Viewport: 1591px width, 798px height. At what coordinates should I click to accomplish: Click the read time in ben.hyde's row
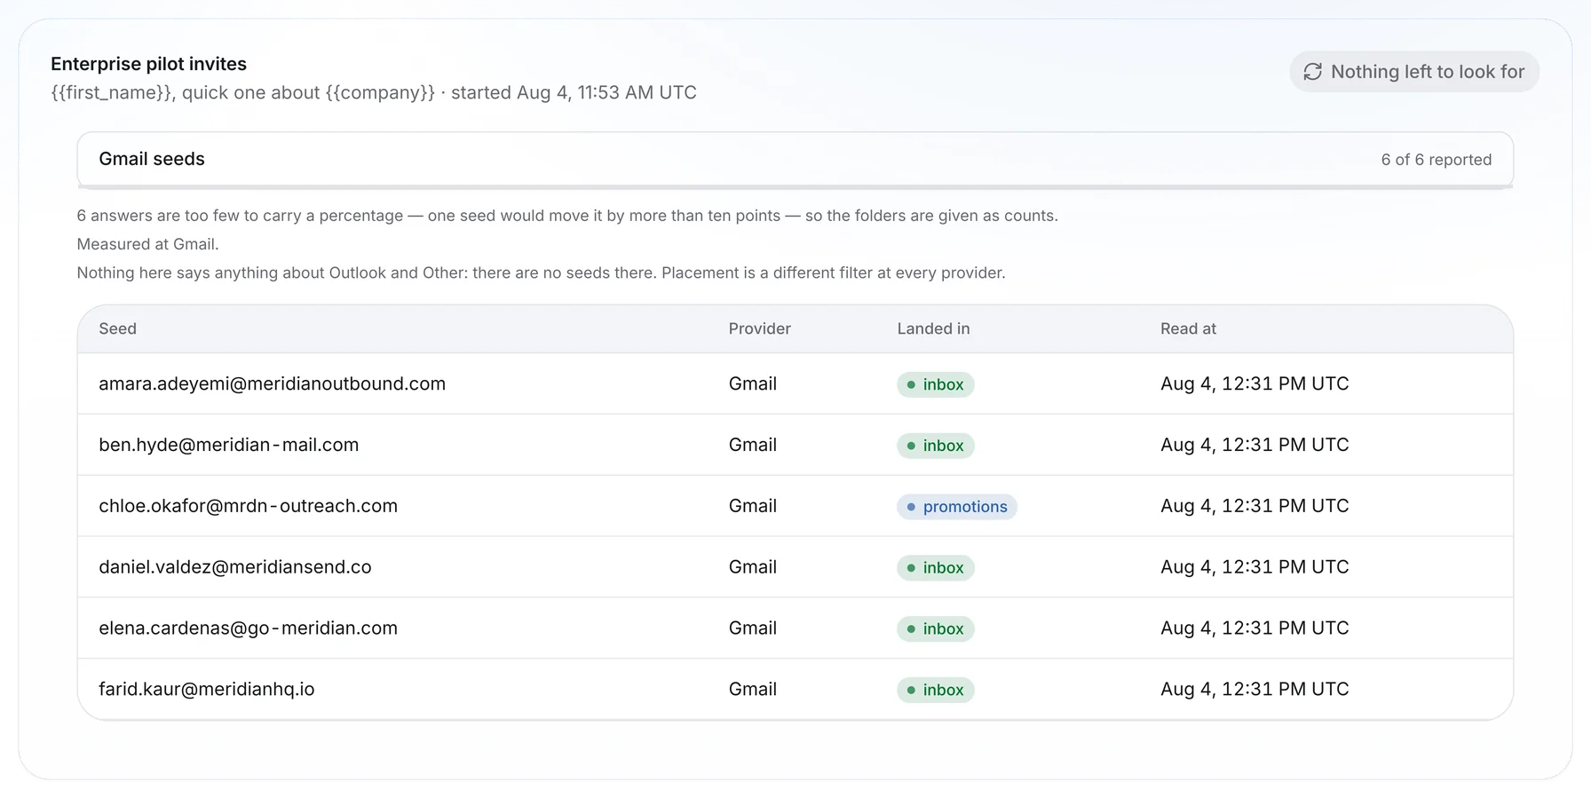pyautogui.click(x=1255, y=445)
